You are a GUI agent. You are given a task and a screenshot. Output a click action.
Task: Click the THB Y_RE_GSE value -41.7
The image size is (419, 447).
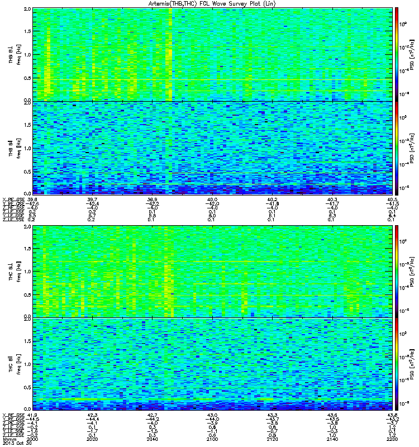[332, 203]
